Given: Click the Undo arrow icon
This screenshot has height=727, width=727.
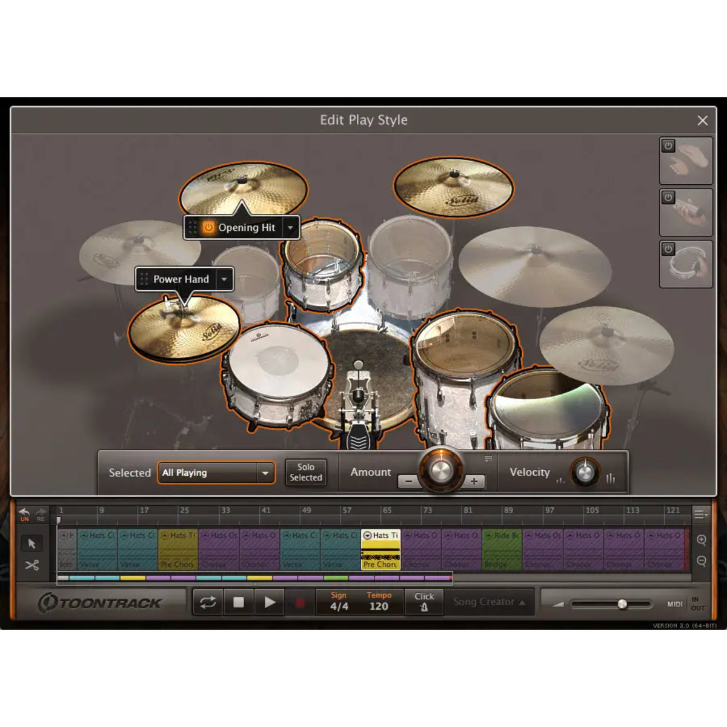Looking at the screenshot, I should pos(24,513).
